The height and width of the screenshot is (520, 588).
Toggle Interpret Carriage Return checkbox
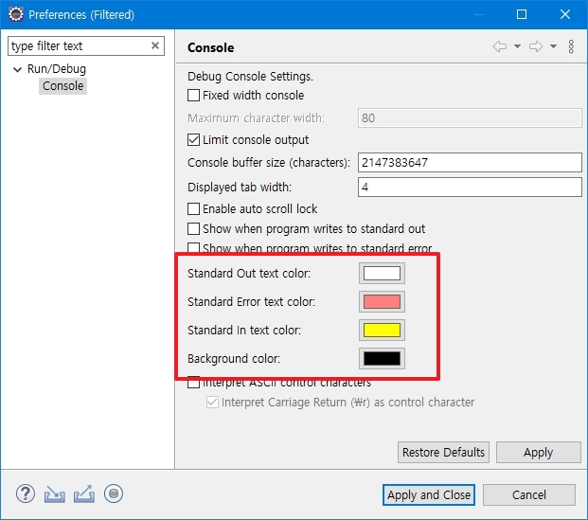pos(212,403)
